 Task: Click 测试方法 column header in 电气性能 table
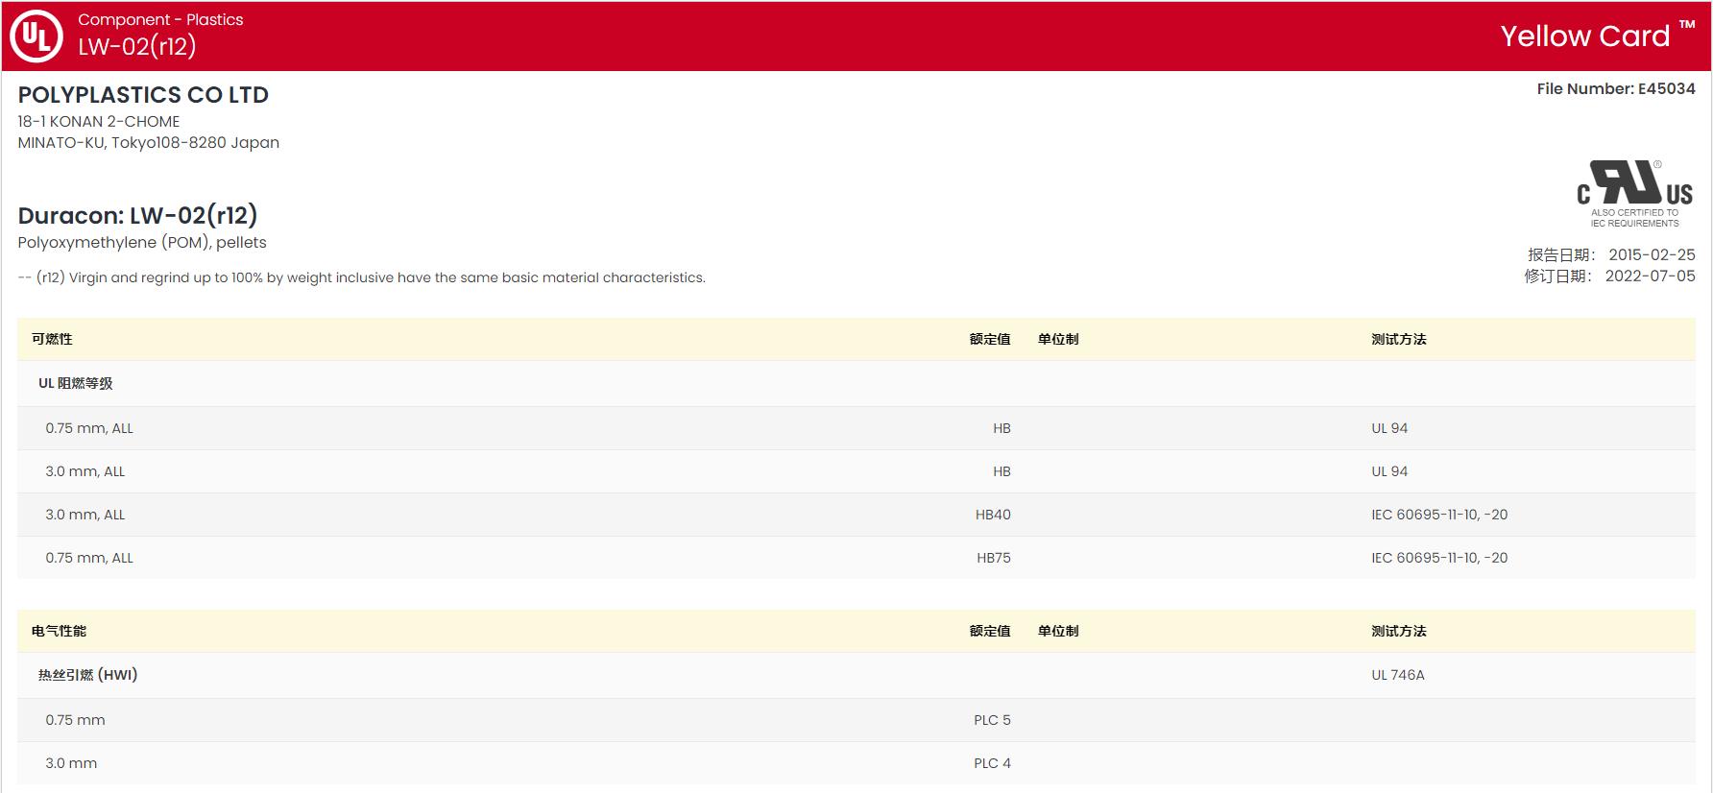coord(1399,631)
